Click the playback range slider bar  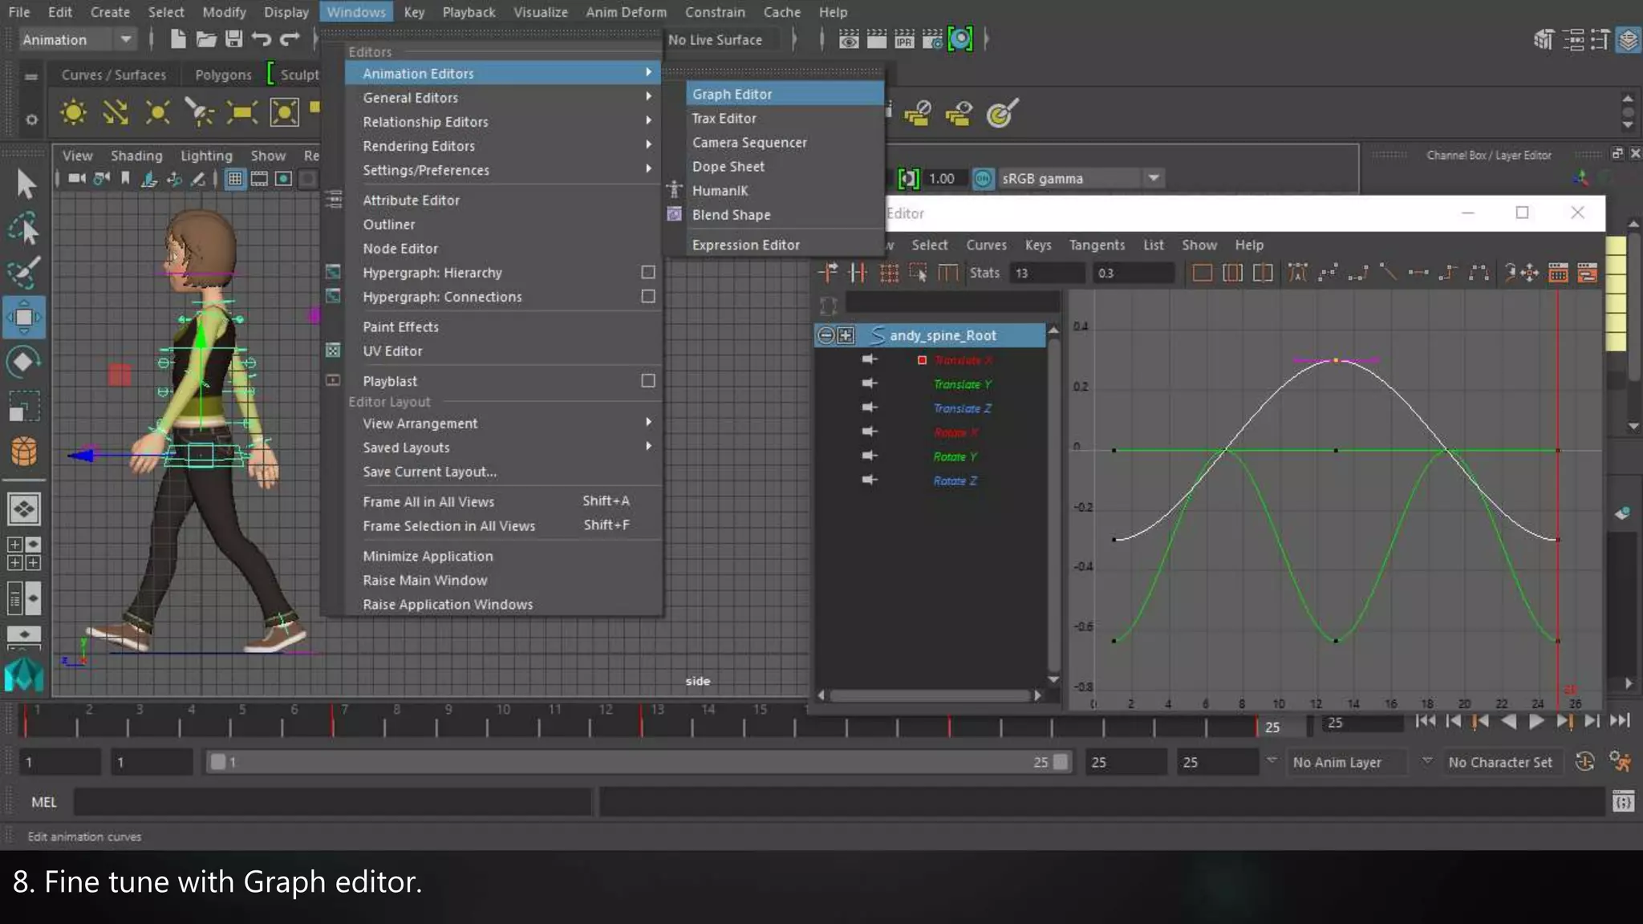(x=639, y=762)
